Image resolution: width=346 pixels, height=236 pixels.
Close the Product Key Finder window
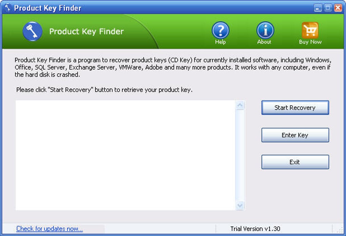(338, 8)
